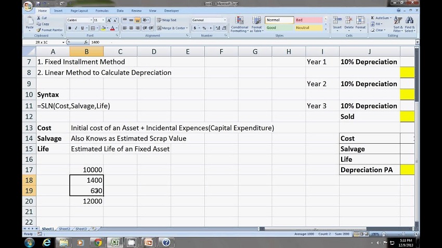Open the Sort & Filter menu
Screen dimensions: 442x248
coord(397,24)
